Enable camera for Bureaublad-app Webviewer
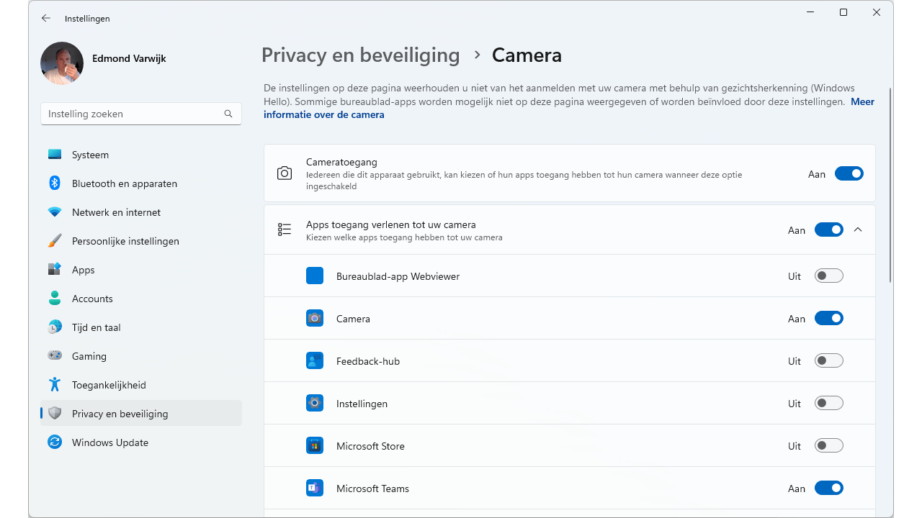Viewport: 922px width, 518px height. (828, 276)
